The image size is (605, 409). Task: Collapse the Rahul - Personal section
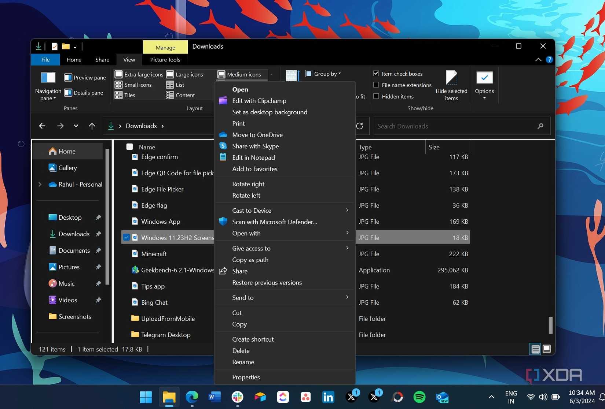point(40,184)
